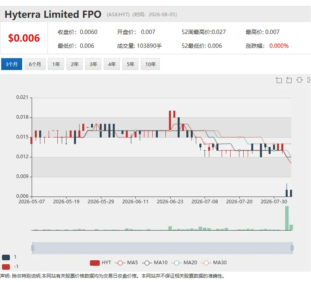Click the last candlestick at 0.006
This screenshot has width=311, height=282.
pyautogui.click(x=291, y=193)
